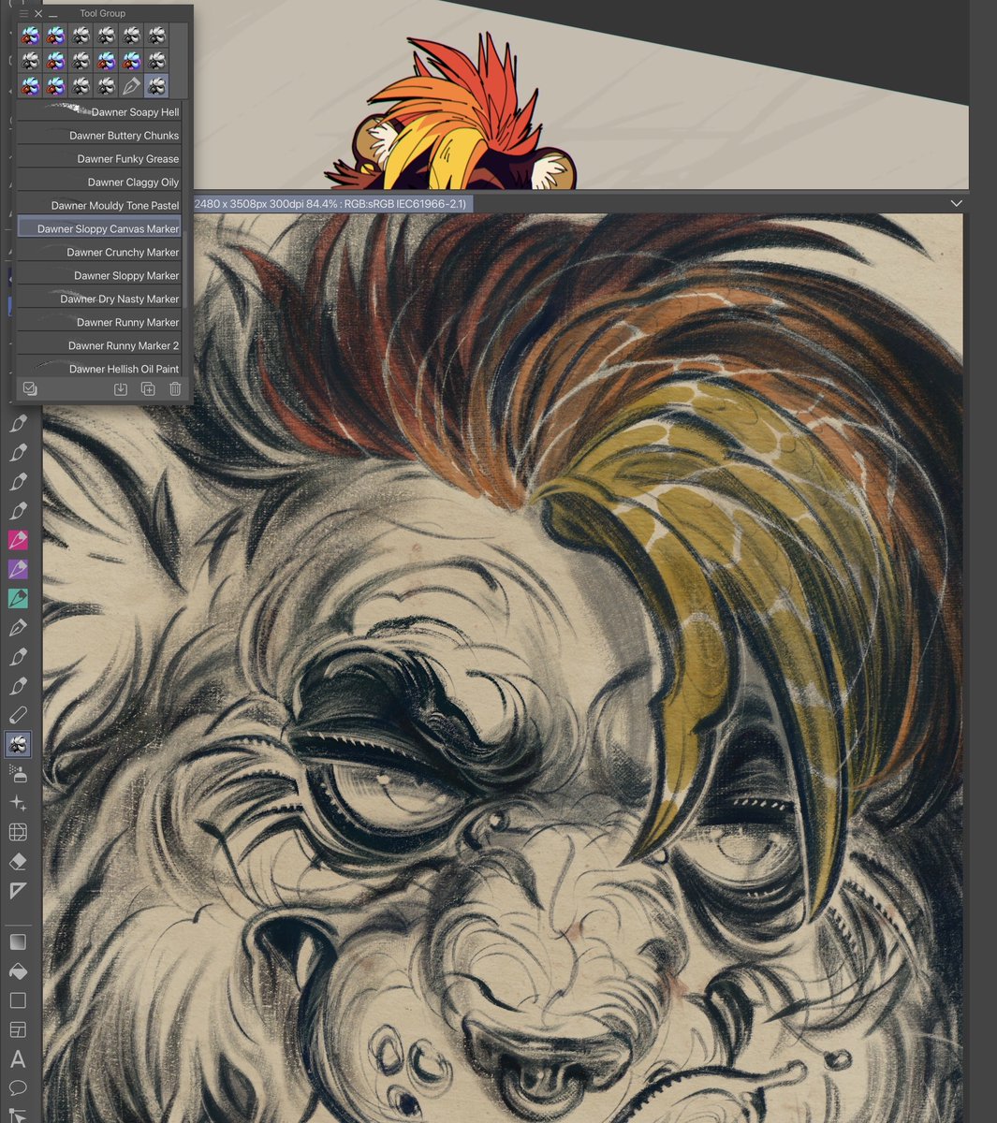This screenshot has width=997, height=1123.
Task: Select the Eraser tool
Action: pyautogui.click(x=18, y=861)
